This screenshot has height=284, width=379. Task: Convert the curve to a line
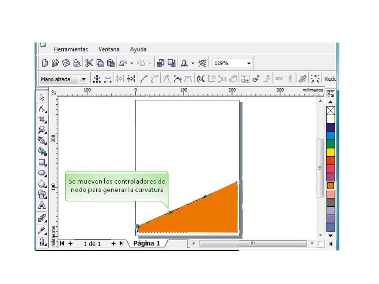click(144, 79)
